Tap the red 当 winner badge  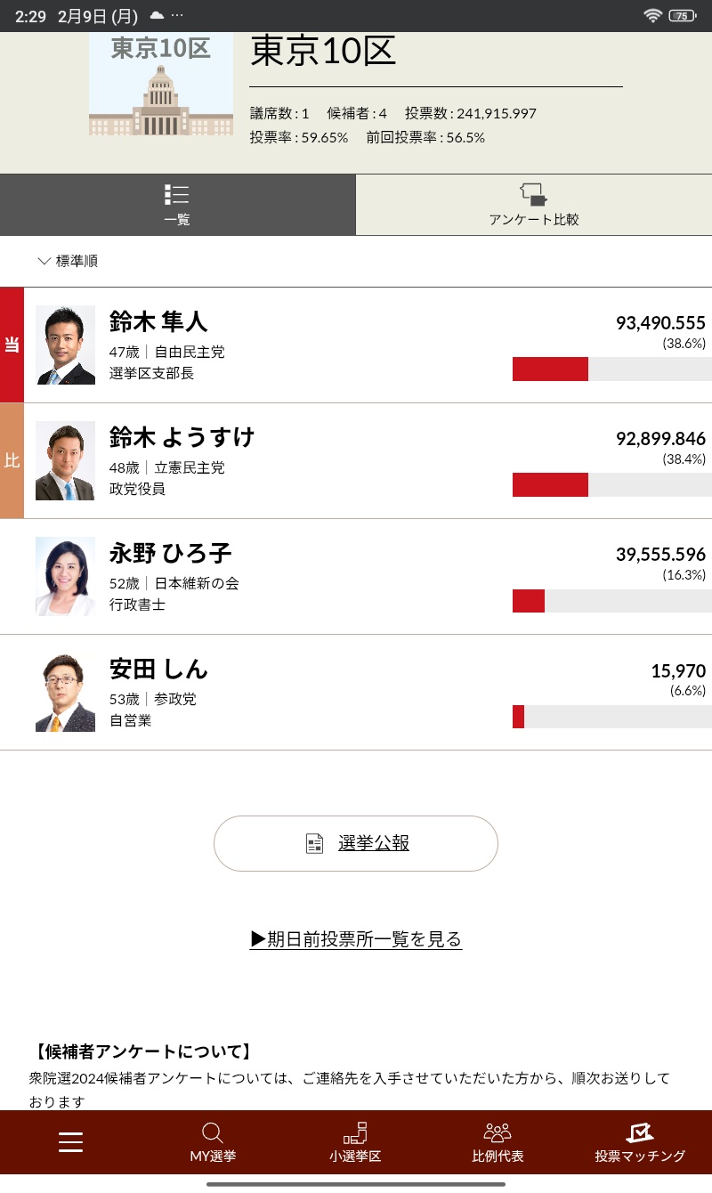pyautogui.click(x=12, y=345)
